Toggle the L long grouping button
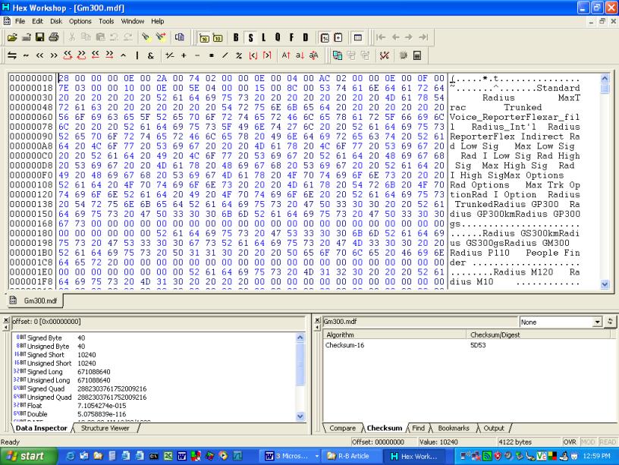The width and height of the screenshot is (619, 465). (262, 36)
